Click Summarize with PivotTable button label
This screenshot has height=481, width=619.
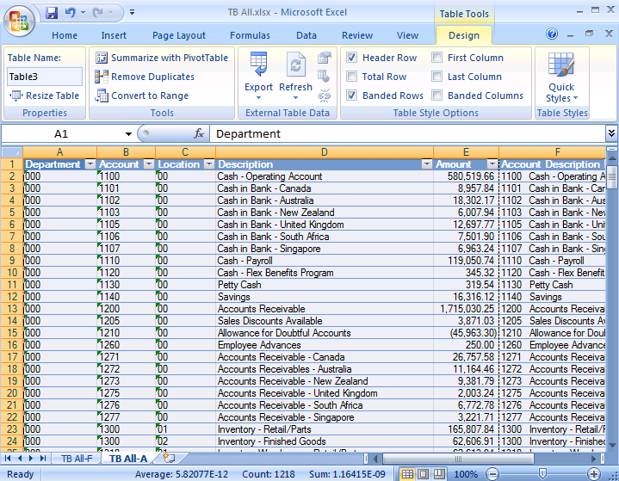pos(170,58)
